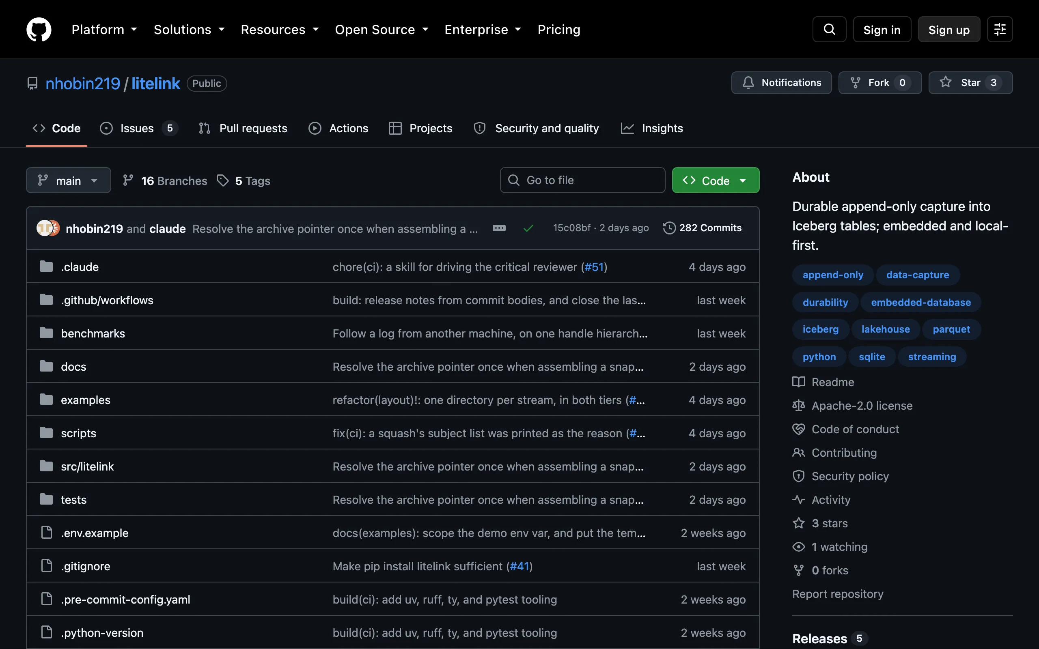Open the src/litelink folder
Screen dimensions: 1039x649
click(87, 466)
